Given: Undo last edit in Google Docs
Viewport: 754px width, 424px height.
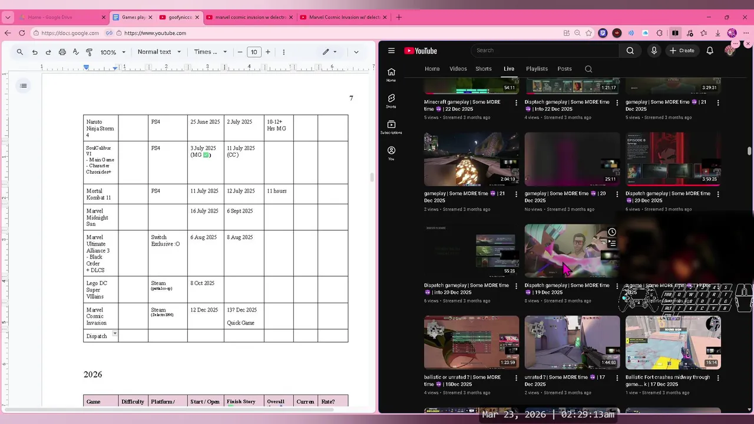Looking at the screenshot, I should click(35, 52).
